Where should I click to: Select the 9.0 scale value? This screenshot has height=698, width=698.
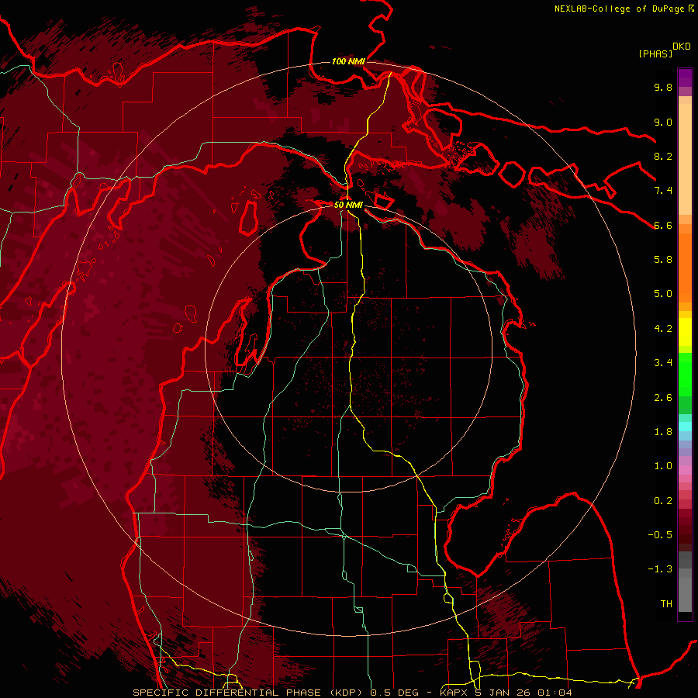pyautogui.click(x=663, y=122)
